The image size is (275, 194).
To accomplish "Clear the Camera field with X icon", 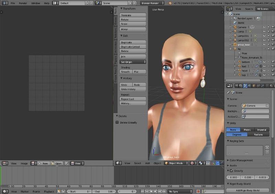I will point(267,106).
